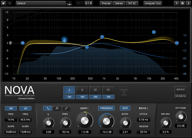The width and height of the screenshot is (192, 138).
Task: Click threshold value field -16.2 dB
Action: click(106, 132)
